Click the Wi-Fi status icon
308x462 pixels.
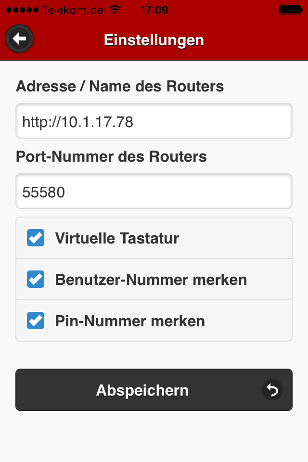coord(115,10)
